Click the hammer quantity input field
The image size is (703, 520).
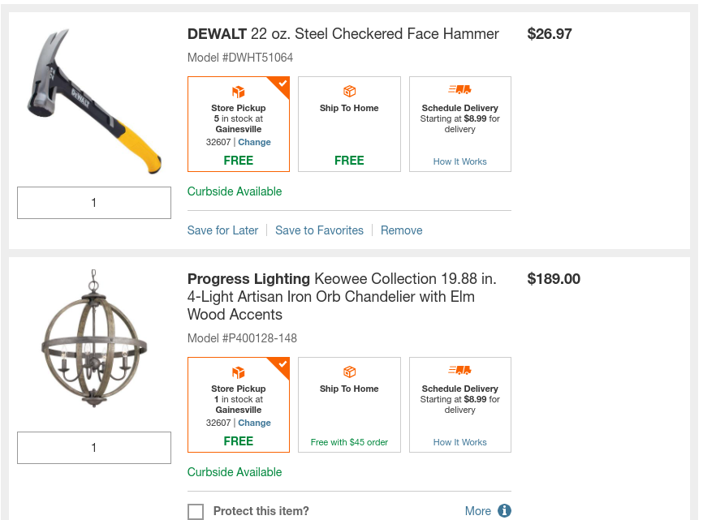94,203
